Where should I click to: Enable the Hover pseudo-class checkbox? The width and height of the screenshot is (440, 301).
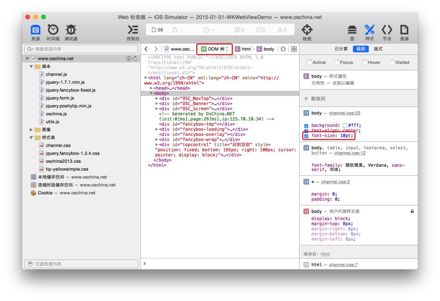(365, 62)
